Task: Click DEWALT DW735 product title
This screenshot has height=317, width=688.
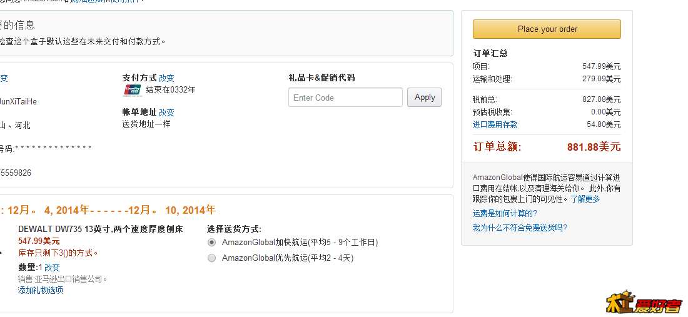Action: [101, 229]
